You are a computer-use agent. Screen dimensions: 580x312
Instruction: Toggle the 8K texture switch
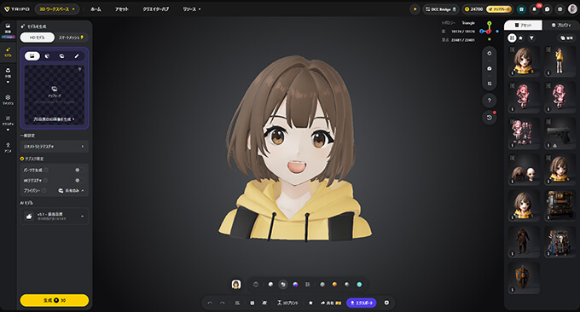79,181
